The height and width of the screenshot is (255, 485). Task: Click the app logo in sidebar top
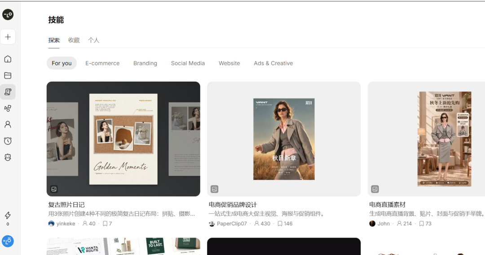click(8, 14)
